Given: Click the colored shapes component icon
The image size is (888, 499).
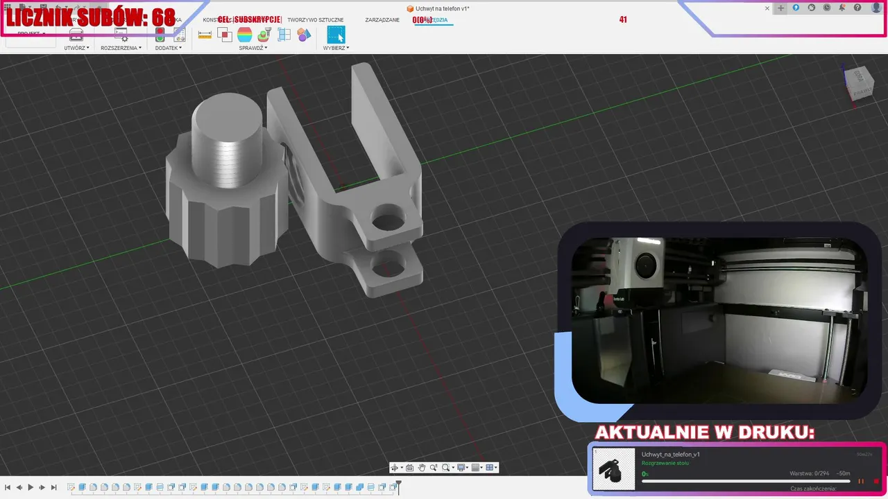Looking at the screenshot, I should pos(304,35).
